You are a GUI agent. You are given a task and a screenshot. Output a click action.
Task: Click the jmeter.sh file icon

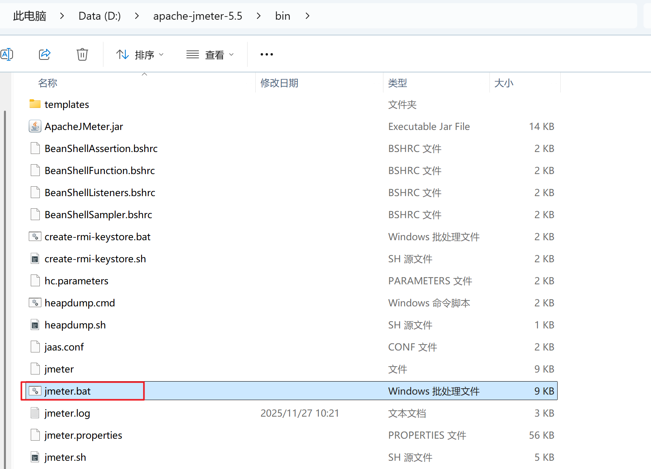coord(35,457)
